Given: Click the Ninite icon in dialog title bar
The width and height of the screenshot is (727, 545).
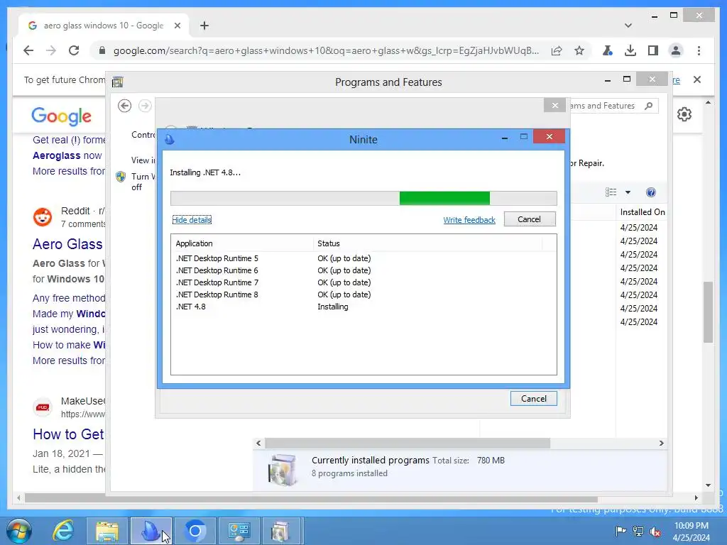Looking at the screenshot, I should 169,139.
